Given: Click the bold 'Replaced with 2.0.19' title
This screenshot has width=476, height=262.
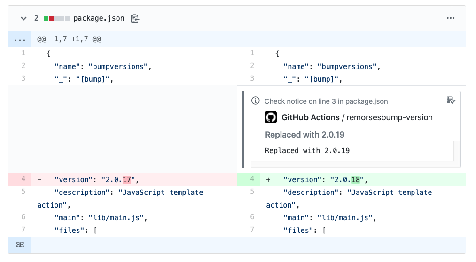Looking at the screenshot, I should (304, 135).
